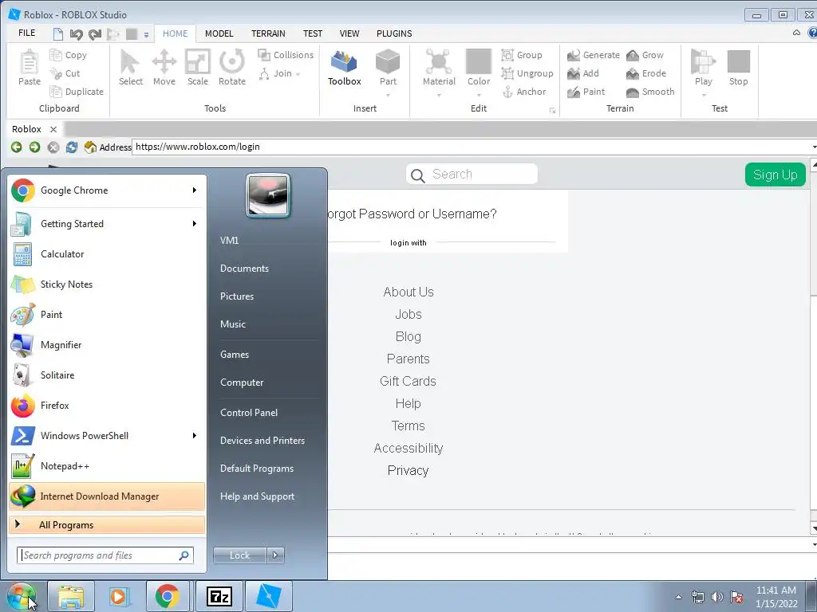Expand Color dropdown arrow
Image resolution: width=817 pixels, height=612 pixels.
479,96
